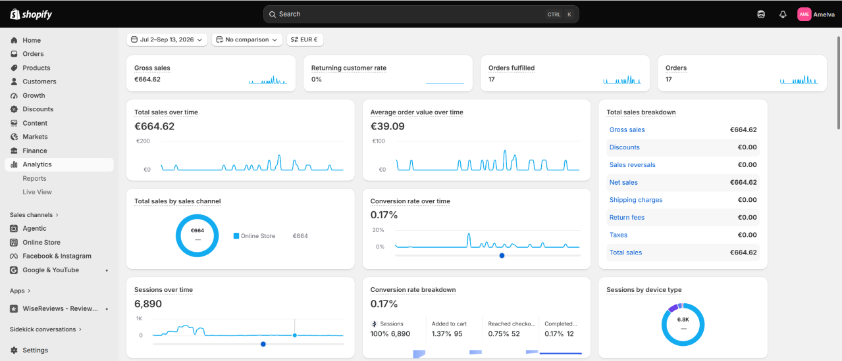Screen dimensions: 842x361
Task: Select Reports under Analytics
Action: [x=34, y=178]
